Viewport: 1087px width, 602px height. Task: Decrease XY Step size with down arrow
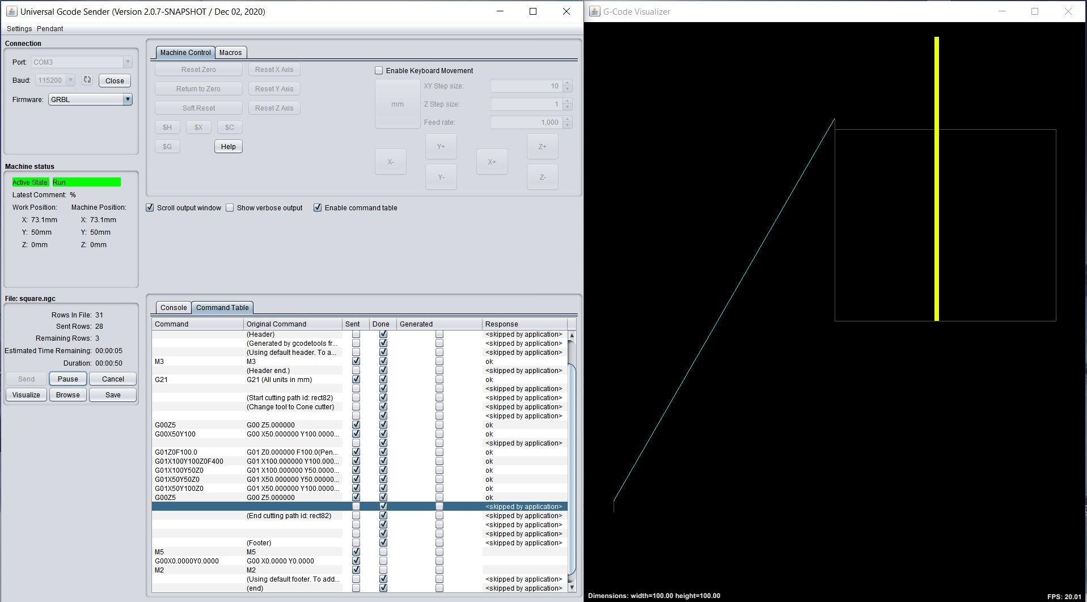click(x=568, y=89)
